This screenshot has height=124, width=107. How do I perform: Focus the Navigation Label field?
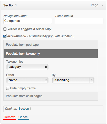[28, 21]
